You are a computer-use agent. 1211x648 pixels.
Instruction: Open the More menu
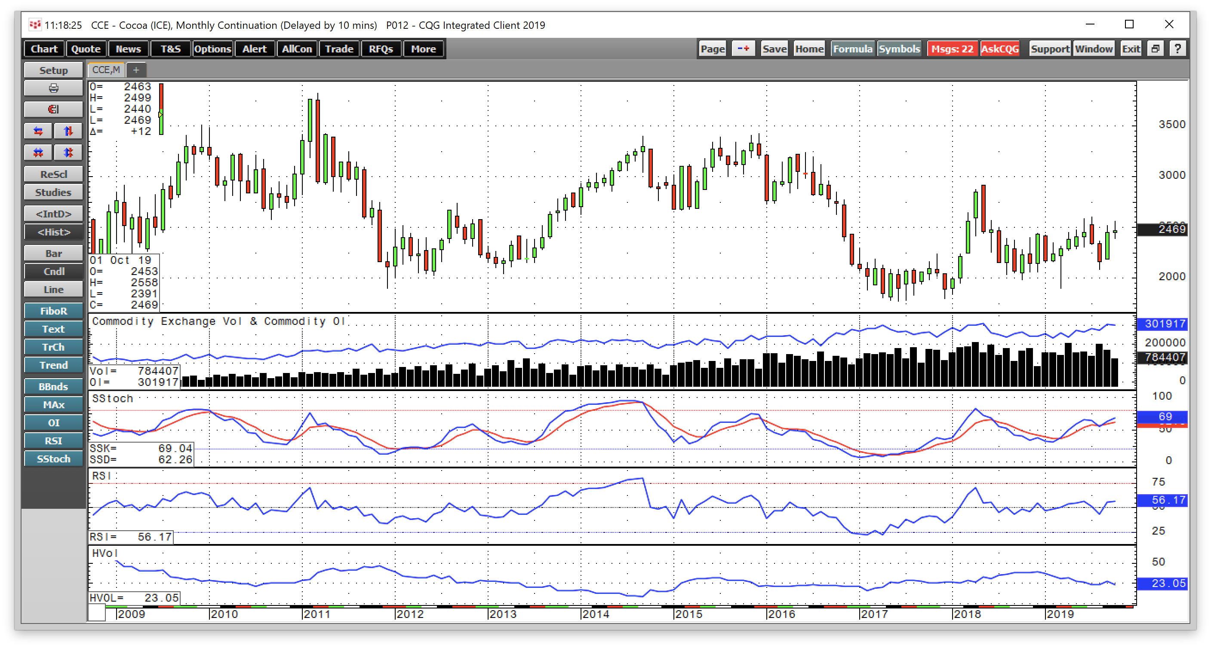pyautogui.click(x=423, y=49)
